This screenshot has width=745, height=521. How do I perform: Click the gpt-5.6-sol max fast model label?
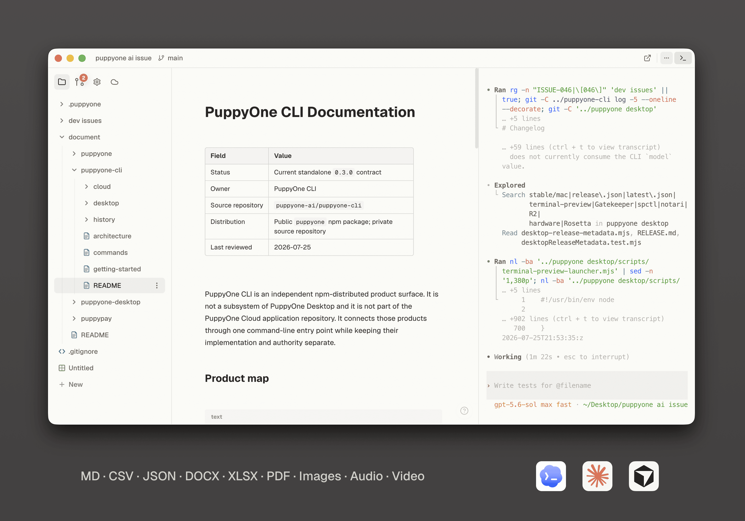(532, 404)
